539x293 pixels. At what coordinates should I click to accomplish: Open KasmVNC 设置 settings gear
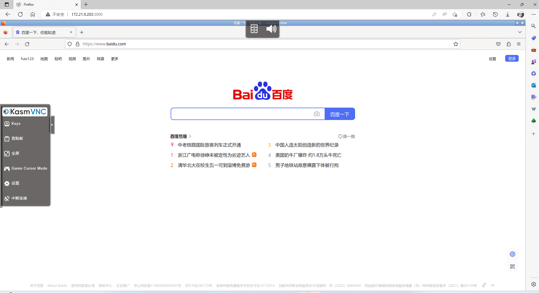click(x=15, y=183)
